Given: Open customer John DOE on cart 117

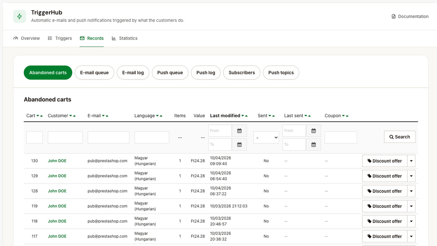Looking at the screenshot, I should pyautogui.click(x=57, y=236).
